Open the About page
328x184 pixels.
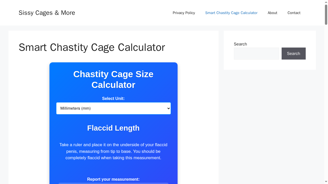pyautogui.click(x=272, y=13)
